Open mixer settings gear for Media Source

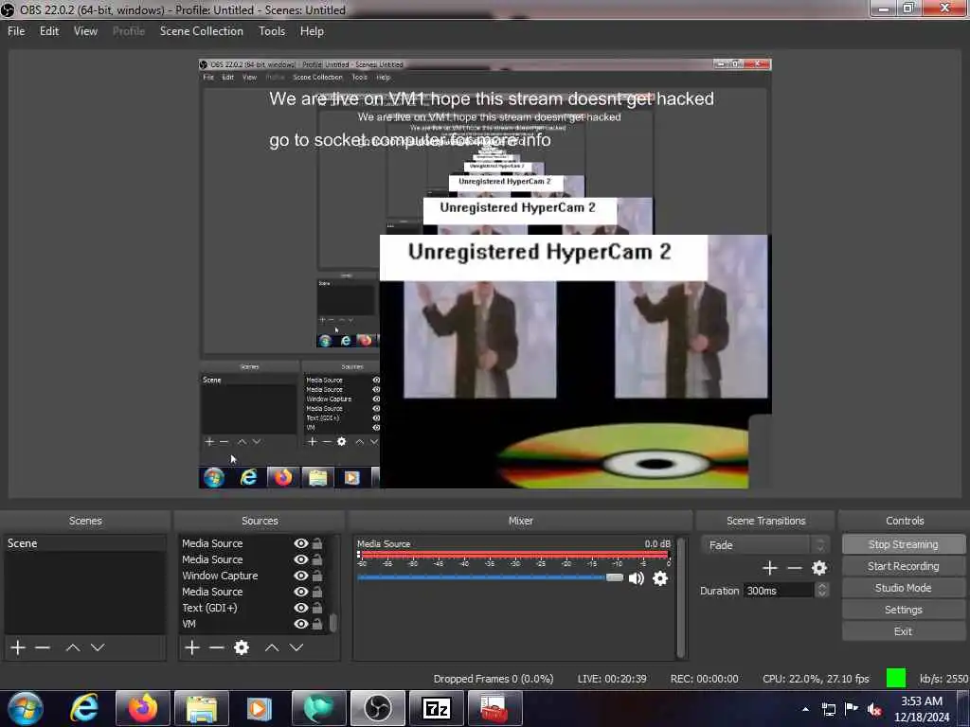(x=660, y=578)
